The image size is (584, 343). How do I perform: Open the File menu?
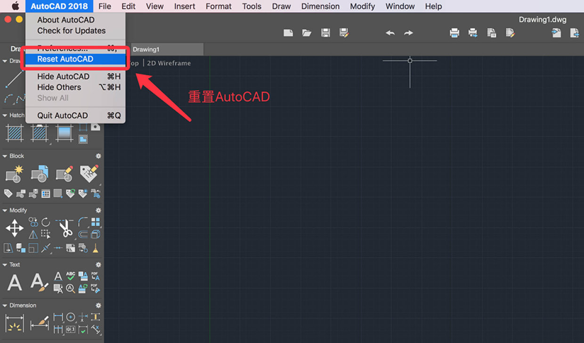[105, 6]
